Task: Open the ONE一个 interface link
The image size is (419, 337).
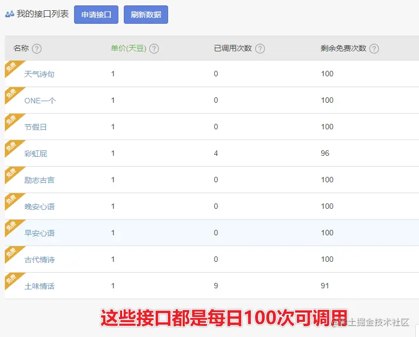Action: pos(40,101)
